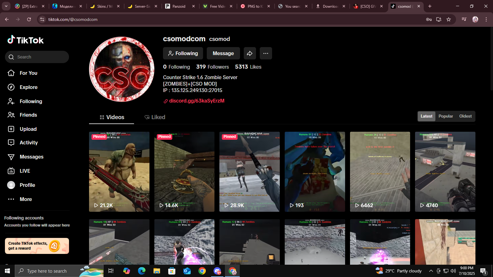Go to Friends in the sidebar
The width and height of the screenshot is (493, 277).
point(28,115)
